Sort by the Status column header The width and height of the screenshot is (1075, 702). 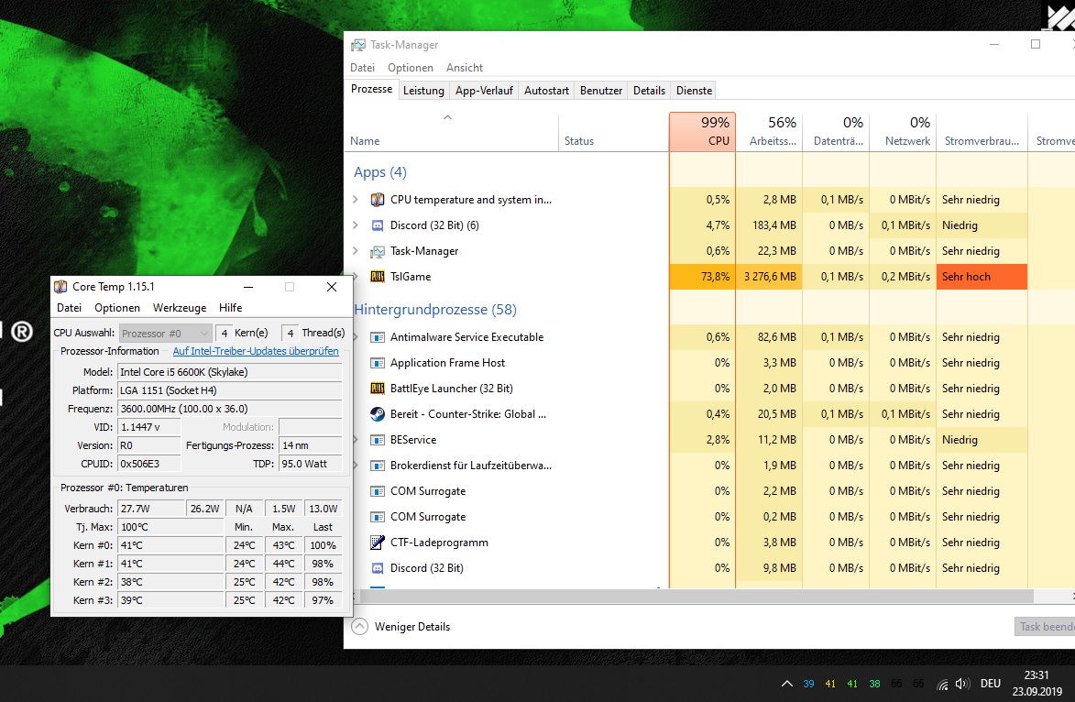pyautogui.click(x=614, y=131)
